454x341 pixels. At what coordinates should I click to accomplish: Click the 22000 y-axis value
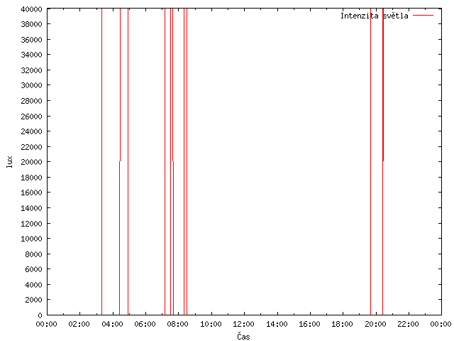click(x=31, y=147)
